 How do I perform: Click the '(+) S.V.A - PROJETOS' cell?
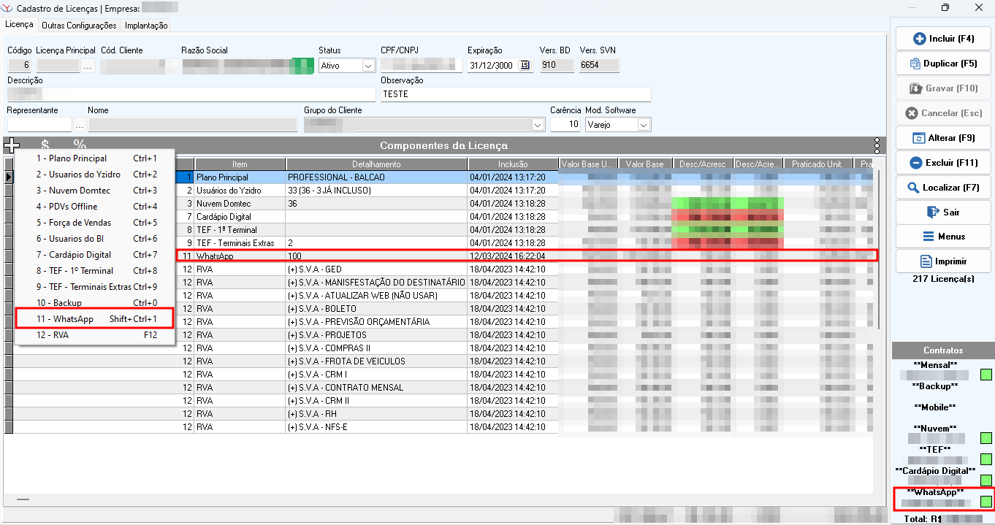click(377, 335)
